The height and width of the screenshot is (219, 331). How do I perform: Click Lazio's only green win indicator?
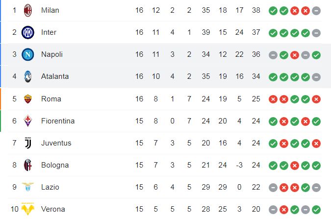[x=305, y=188]
